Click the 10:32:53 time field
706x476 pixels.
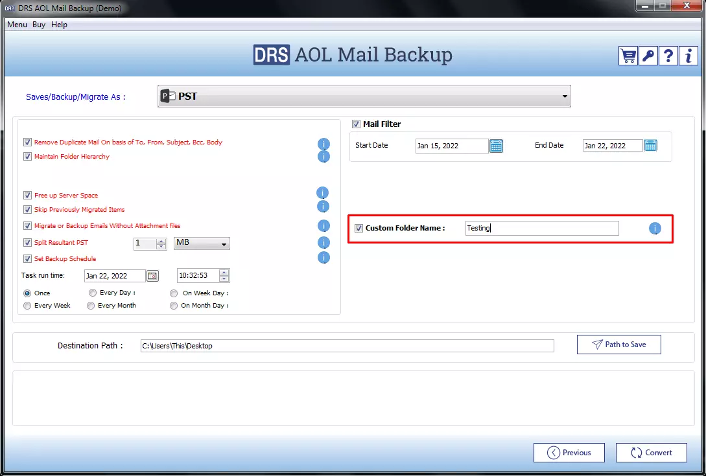pos(198,275)
